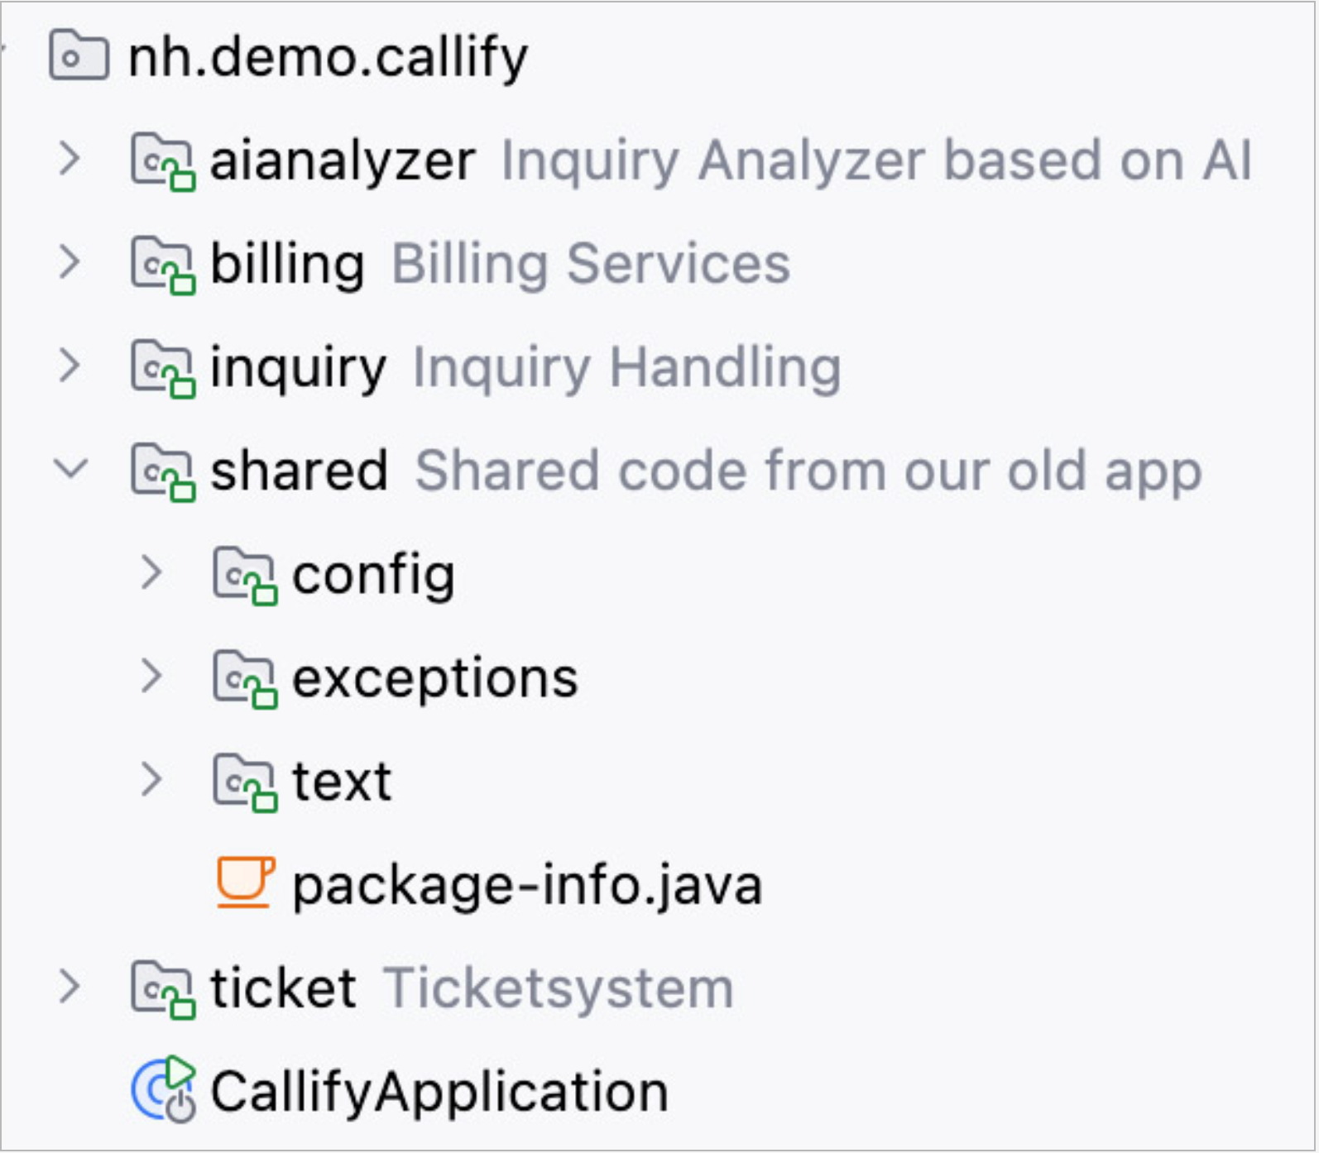
Task: Open the package-info.java file
Action: [526, 885]
